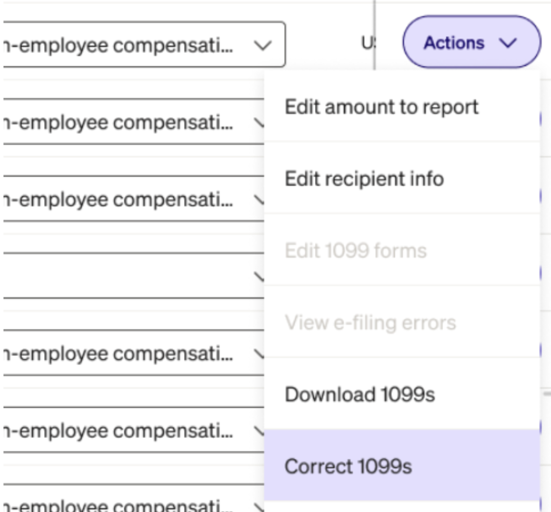Click the chevron on the second row dropdown

tap(259, 122)
